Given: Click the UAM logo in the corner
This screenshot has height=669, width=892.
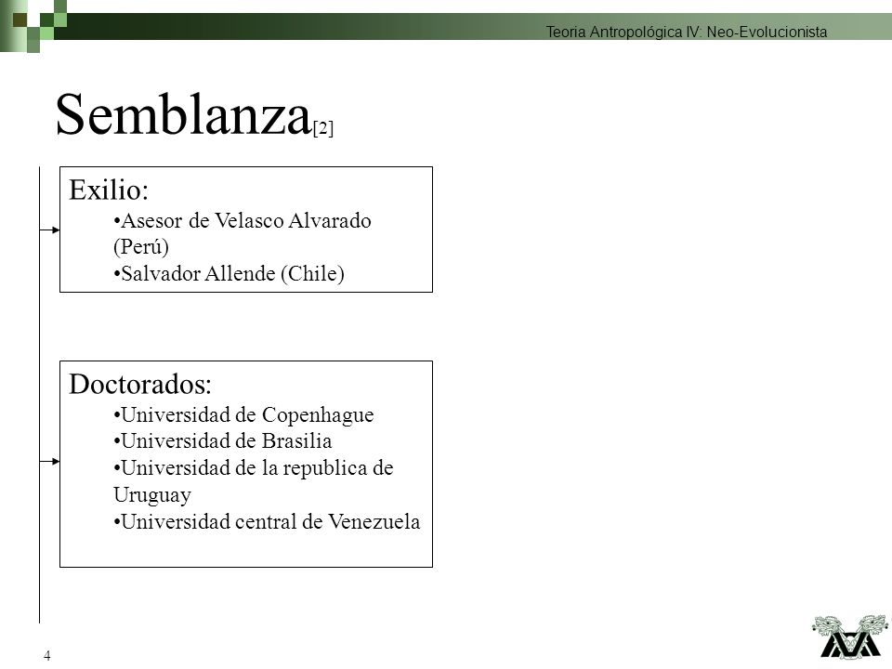Looking at the screenshot, I should (850, 636).
